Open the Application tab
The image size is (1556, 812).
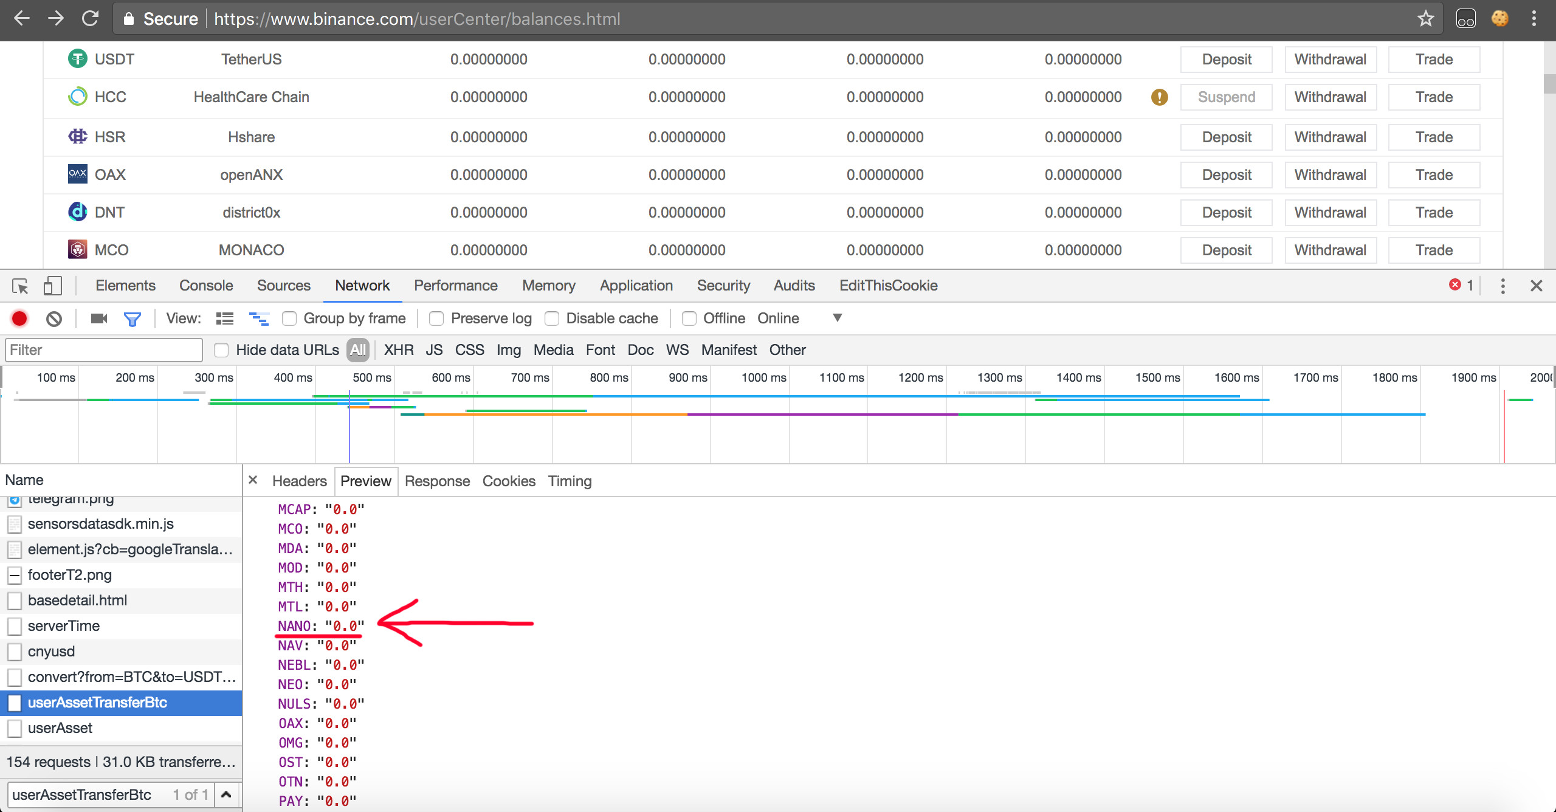pos(636,286)
